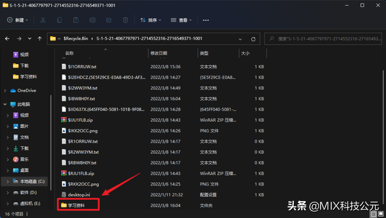Select the $IKK2OCC.png image file icon
386x218 pixels.
[x=64, y=130]
